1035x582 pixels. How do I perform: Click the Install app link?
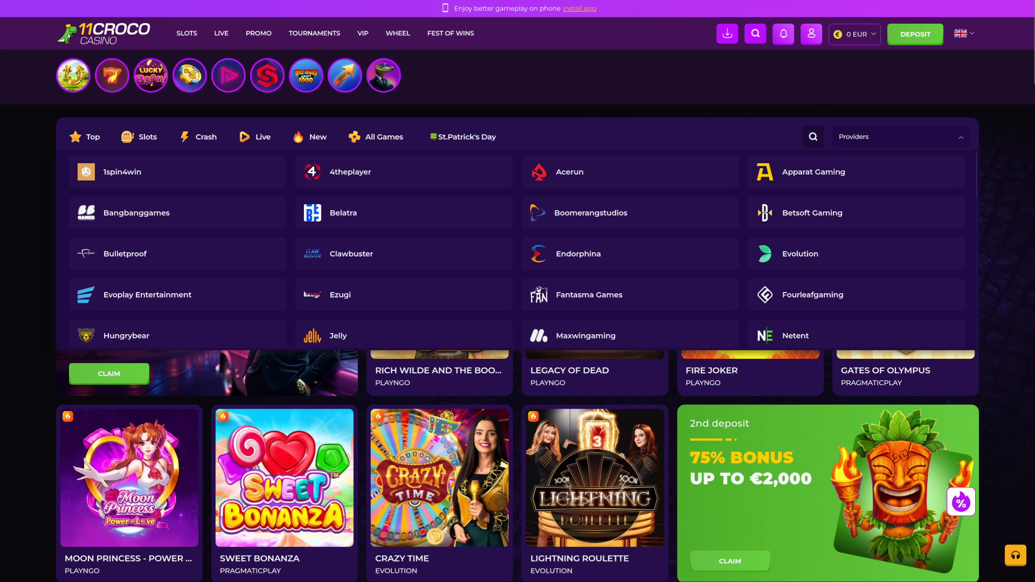pyautogui.click(x=579, y=8)
